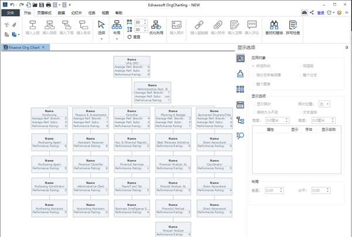The height and width of the screenshot is (237, 352).
Task: Switch to the 帮助 ribbon tab
Action: (x=119, y=13)
